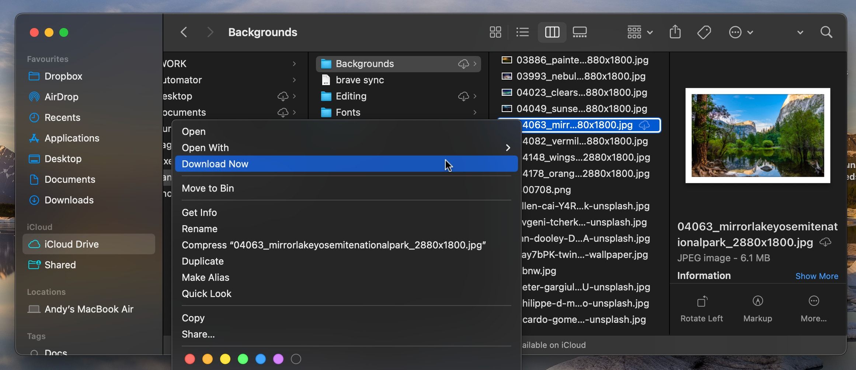Click the Share toolbar icon
This screenshot has height=370, width=856.
[x=675, y=32]
